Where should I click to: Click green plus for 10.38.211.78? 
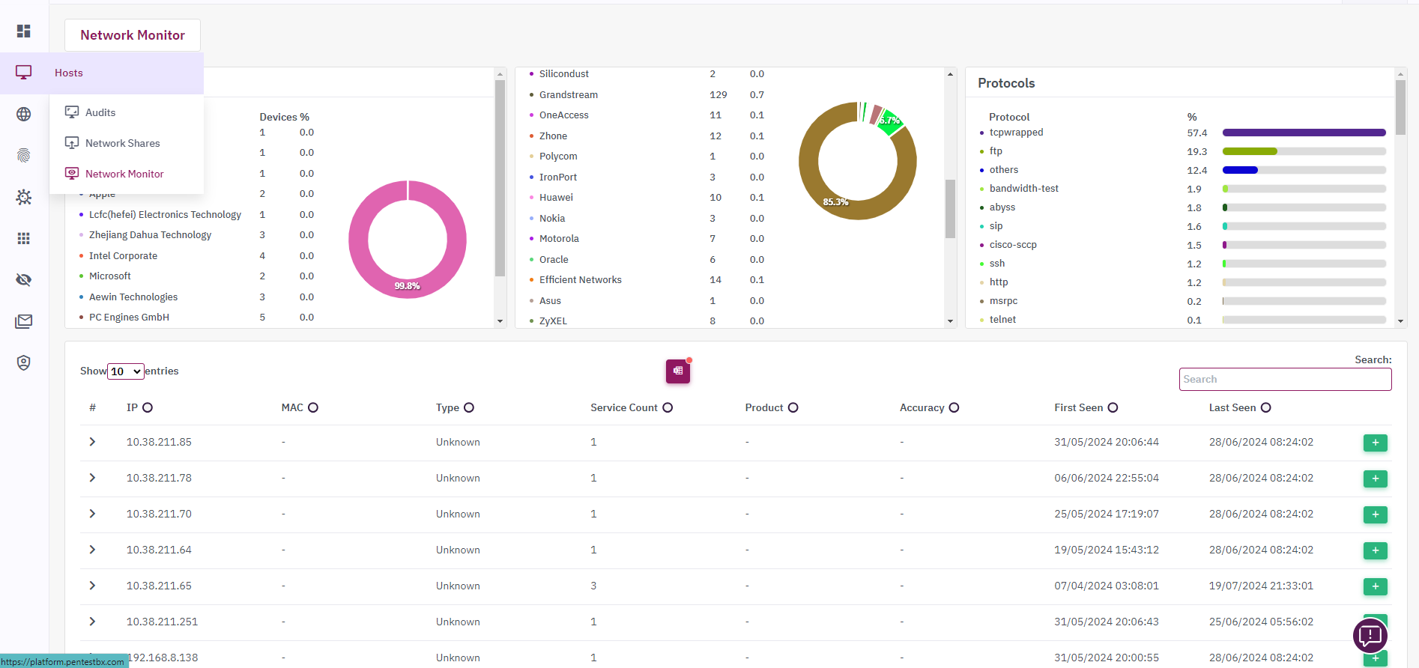coord(1376,479)
